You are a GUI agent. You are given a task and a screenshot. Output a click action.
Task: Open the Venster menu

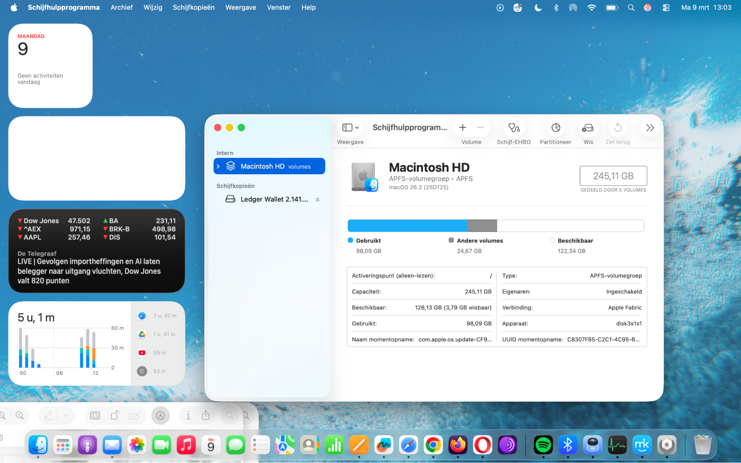[278, 7]
